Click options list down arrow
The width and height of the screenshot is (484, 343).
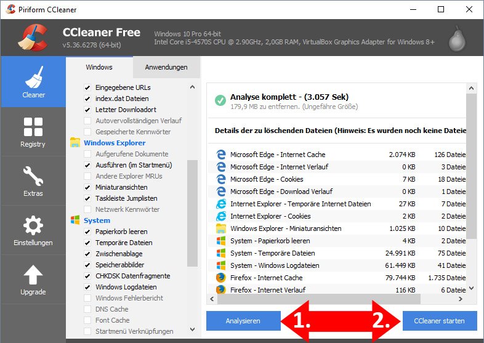point(192,329)
